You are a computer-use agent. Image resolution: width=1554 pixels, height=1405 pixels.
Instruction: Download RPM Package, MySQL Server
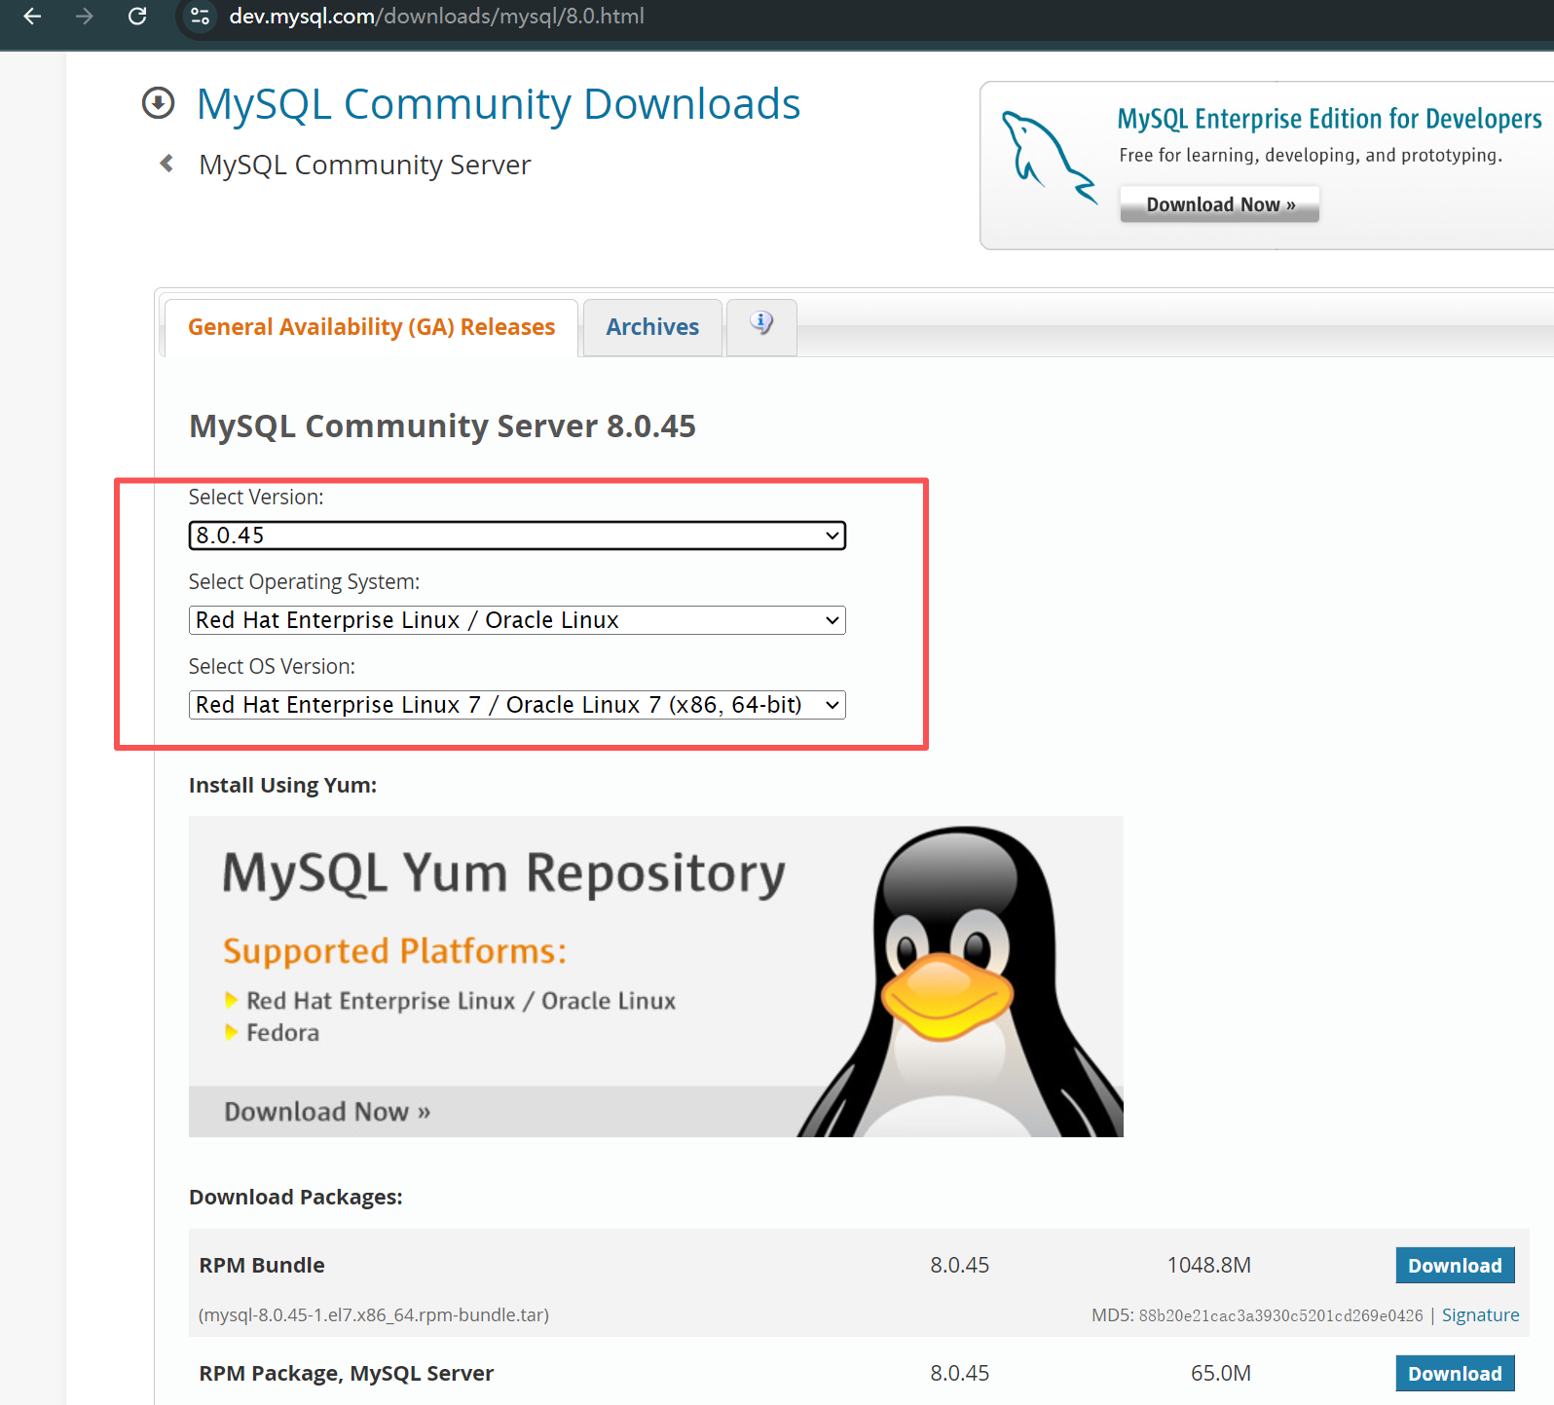(1455, 1374)
